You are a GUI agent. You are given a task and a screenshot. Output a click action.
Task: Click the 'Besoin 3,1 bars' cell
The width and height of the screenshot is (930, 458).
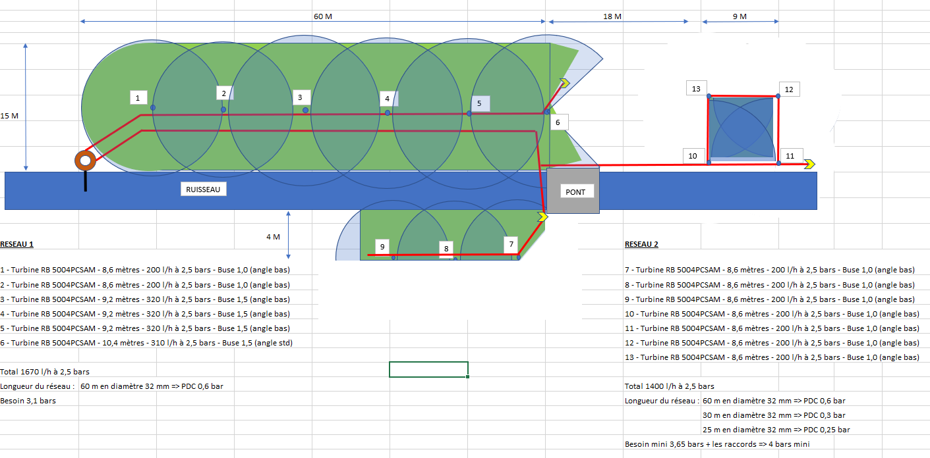coord(28,401)
